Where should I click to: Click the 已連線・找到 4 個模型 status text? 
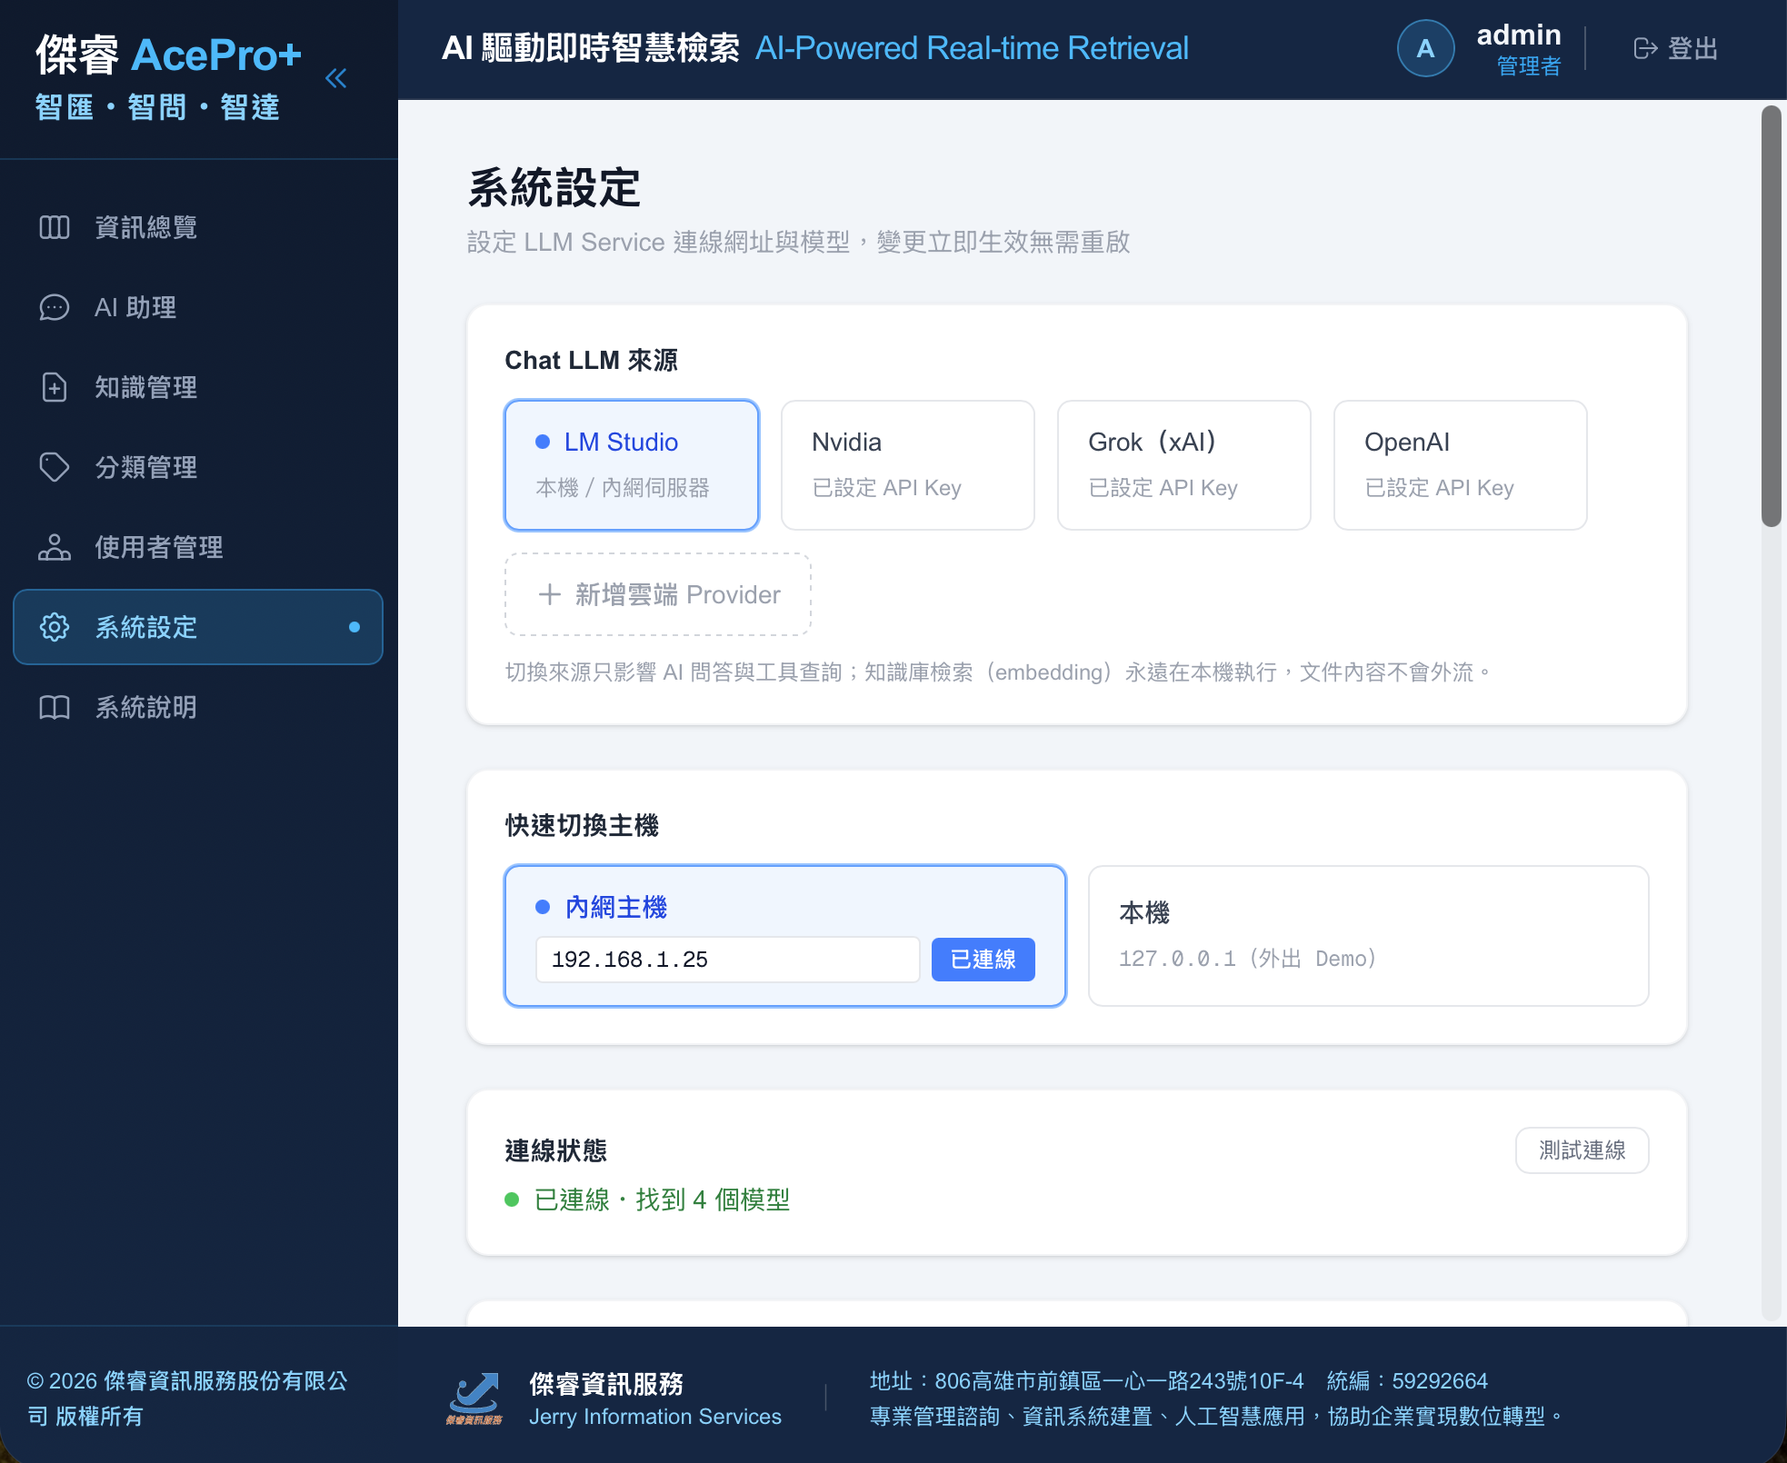coord(662,1199)
